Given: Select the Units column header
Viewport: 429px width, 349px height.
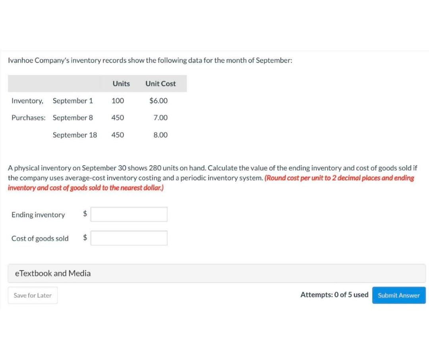Looking at the screenshot, I should point(121,84).
